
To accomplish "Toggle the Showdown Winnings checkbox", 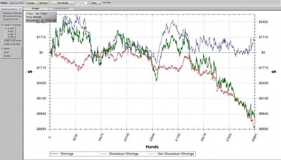I will 2,16.
